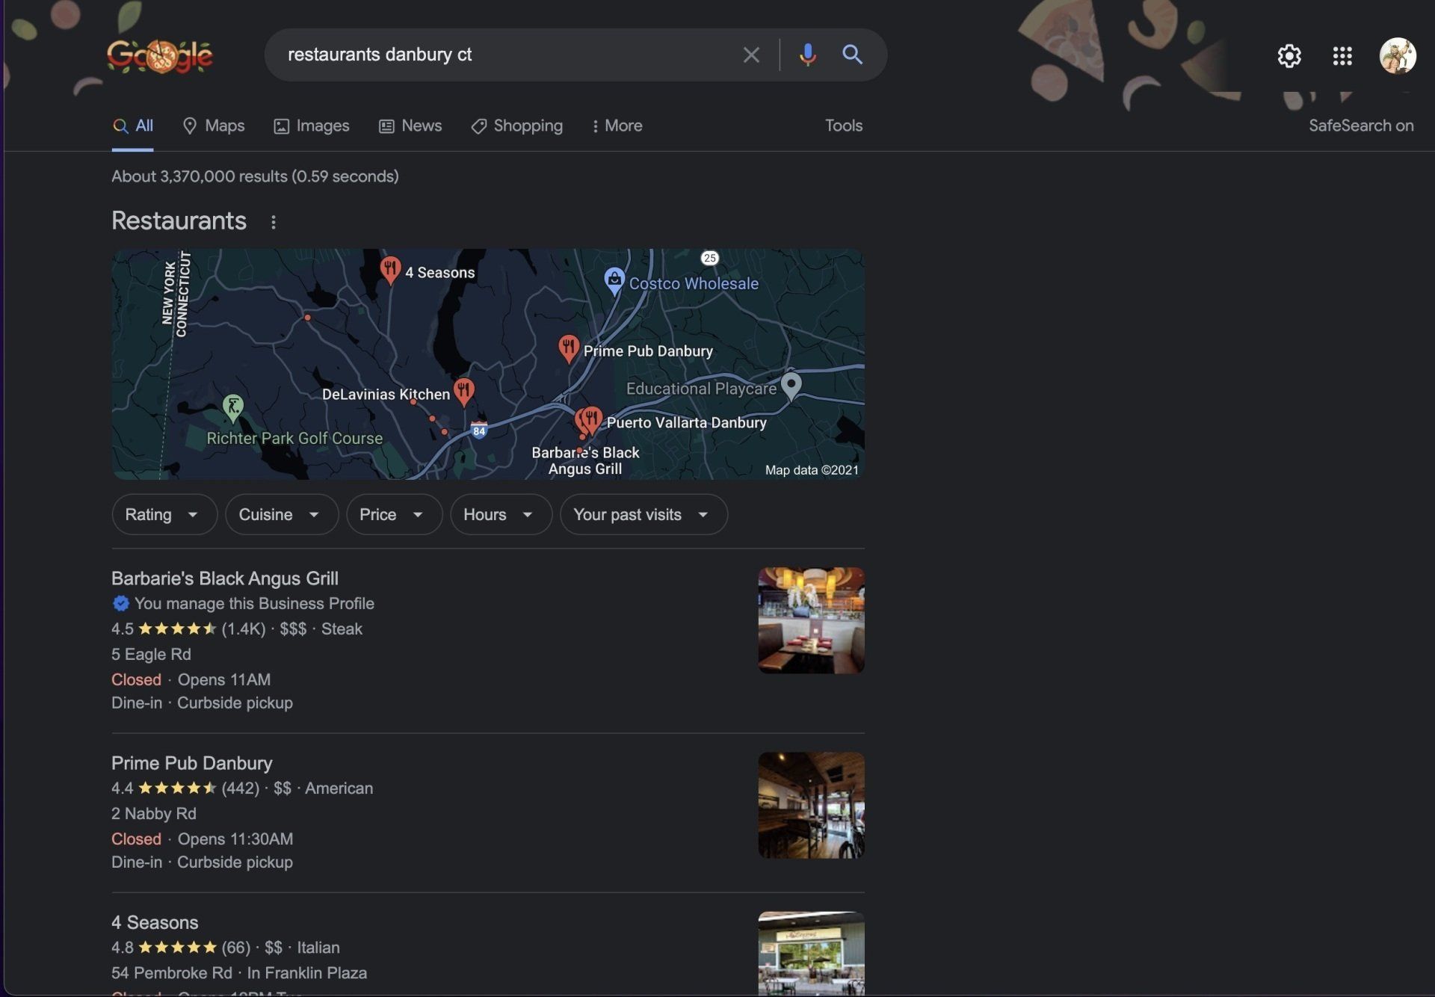Click the Prime Pub Danbury star rating
This screenshot has height=997, width=1435.
(x=177, y=788)
